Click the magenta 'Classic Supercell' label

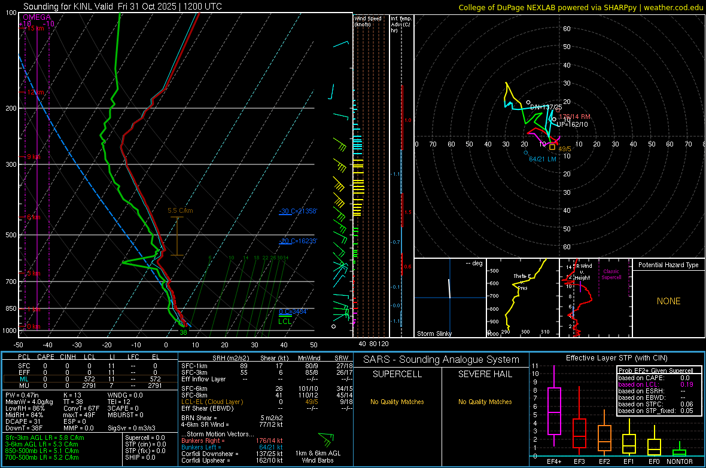611,274
